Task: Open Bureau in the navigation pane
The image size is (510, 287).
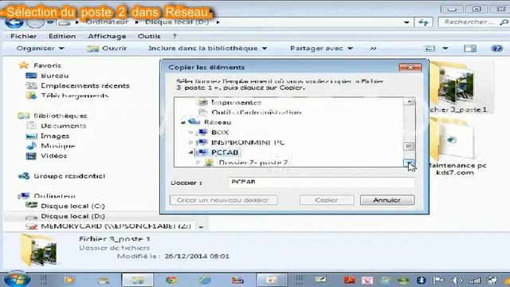Action: point(54,76)
